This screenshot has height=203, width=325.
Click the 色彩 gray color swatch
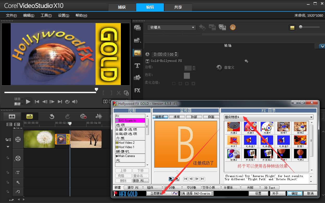tap(187, 76)
